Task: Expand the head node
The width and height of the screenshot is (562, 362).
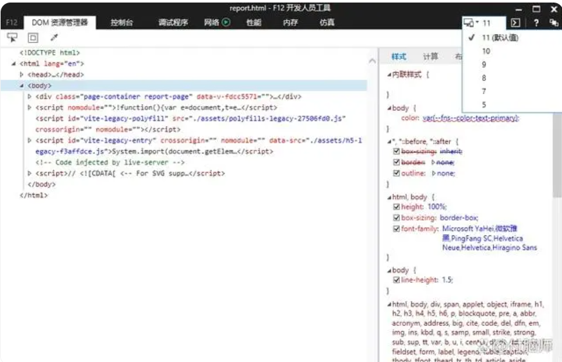Action: click(x=21, y=75)
